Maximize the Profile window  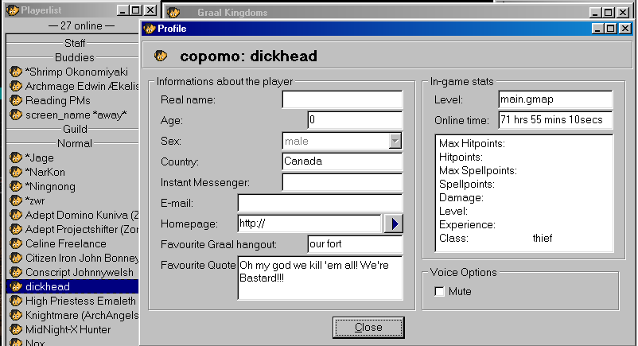click(x=610, y=29)
